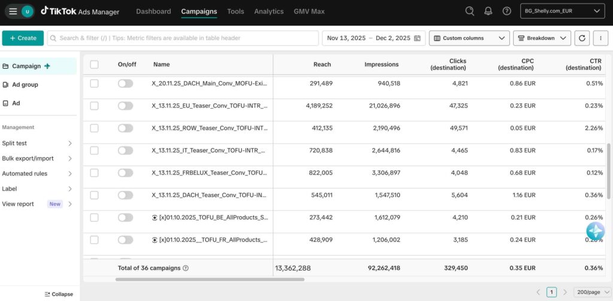Viewport: 613px width, 301px height.
Task: Open the Breakdown dropdown
Action: [x=542, y=38]
